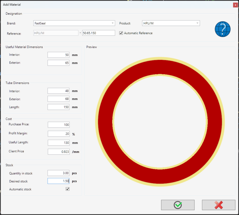239x215 pixels.
Task: Click the Useful Length field showing 130
Action: 59,143
